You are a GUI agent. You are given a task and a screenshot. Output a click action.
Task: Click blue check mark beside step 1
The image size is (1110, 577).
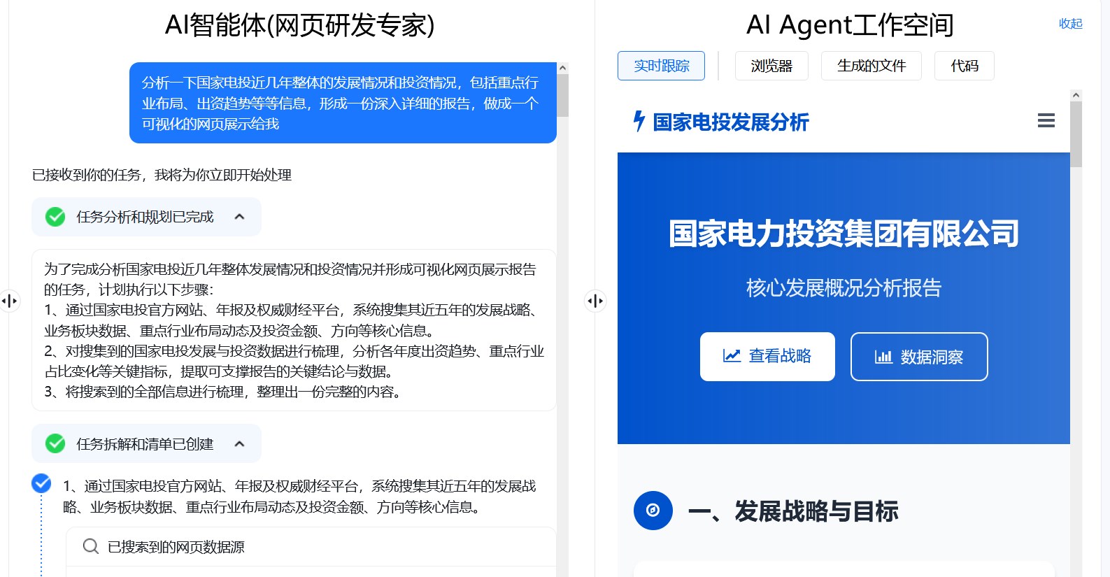(41, 483)
